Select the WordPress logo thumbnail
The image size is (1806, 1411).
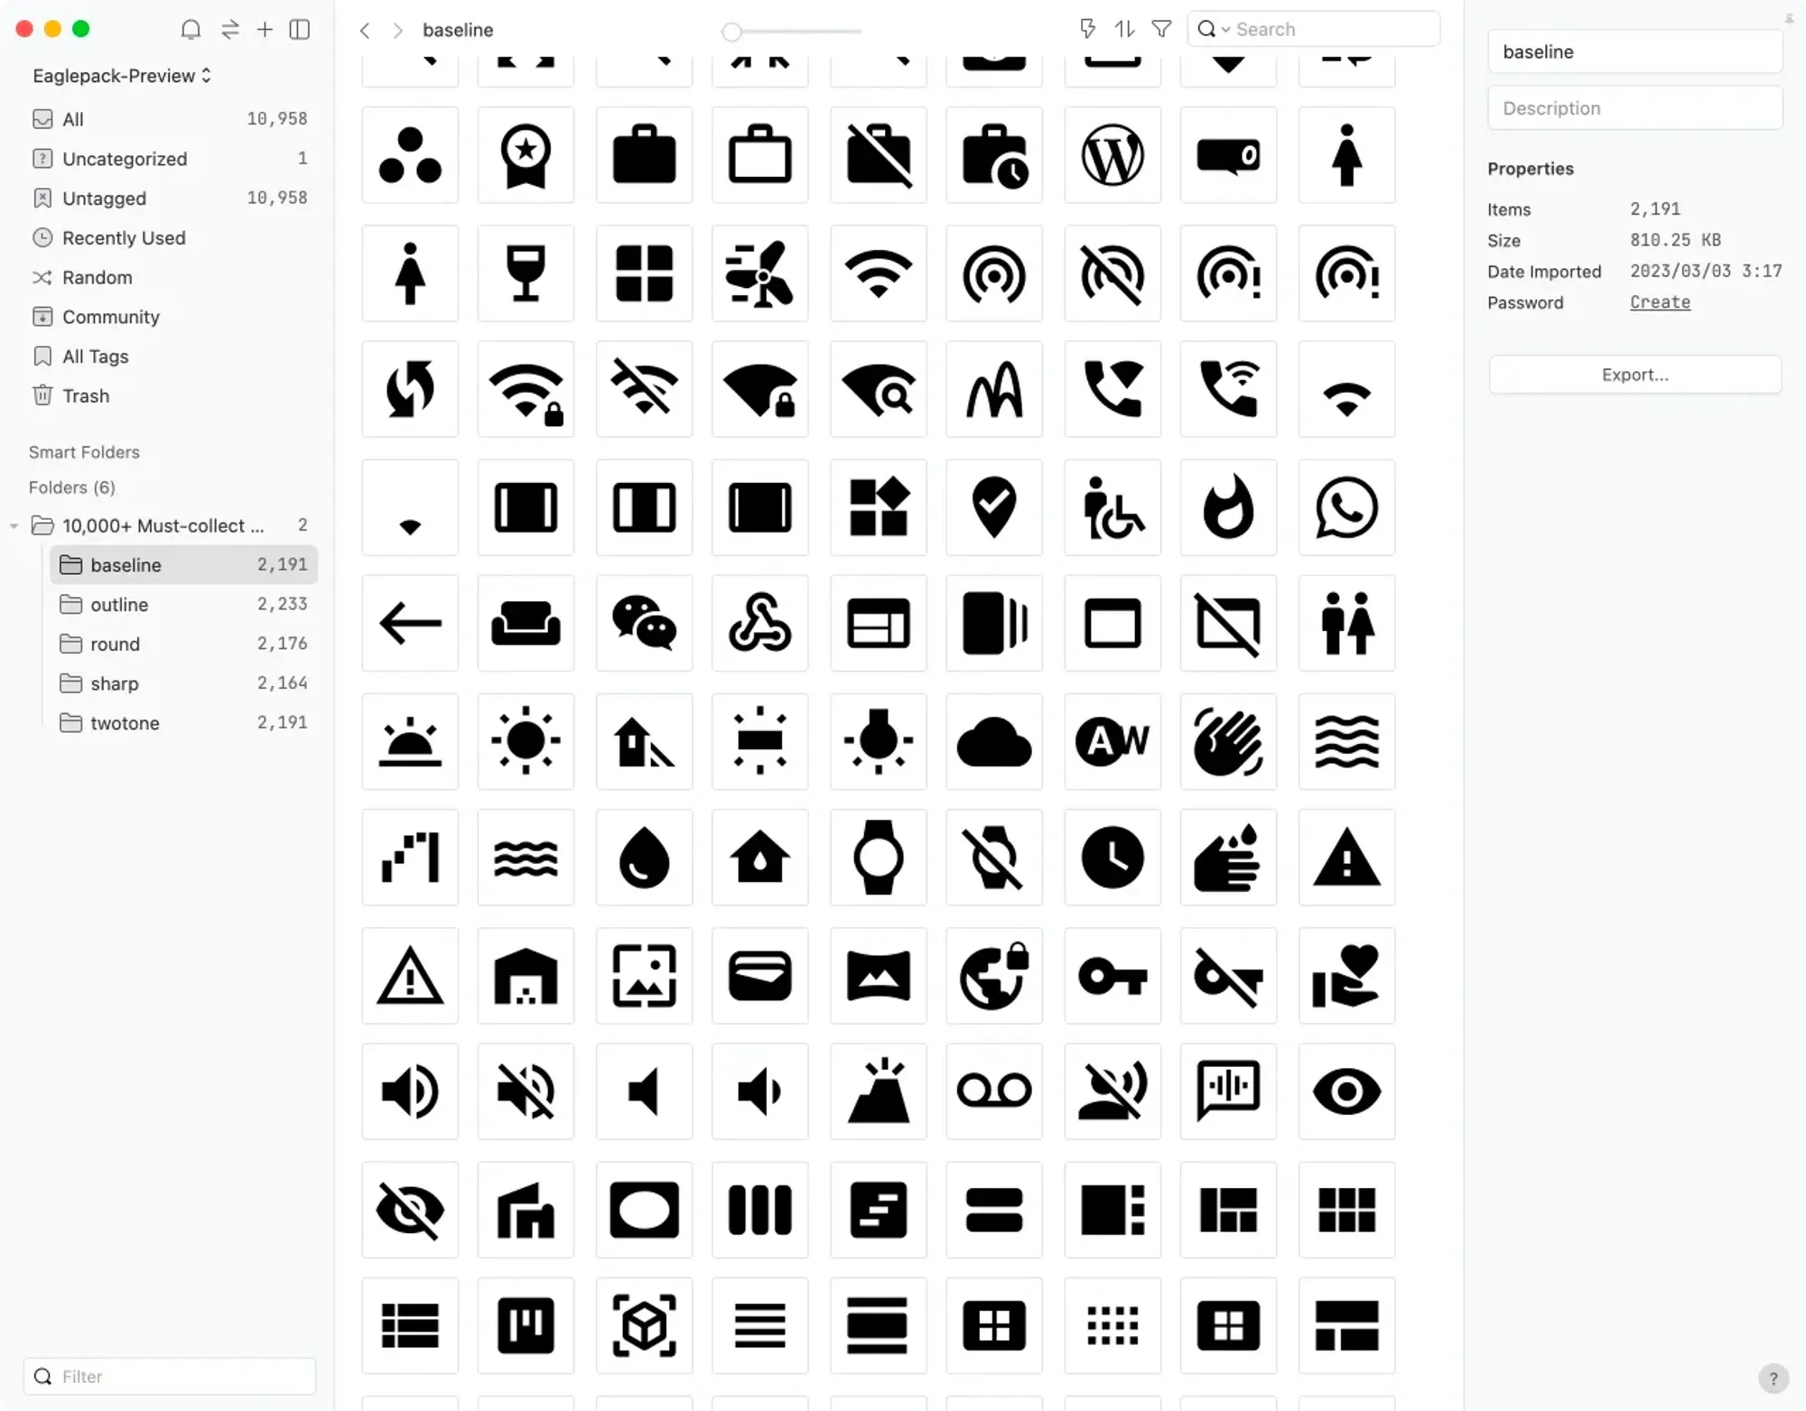(x=1112, y=155)
